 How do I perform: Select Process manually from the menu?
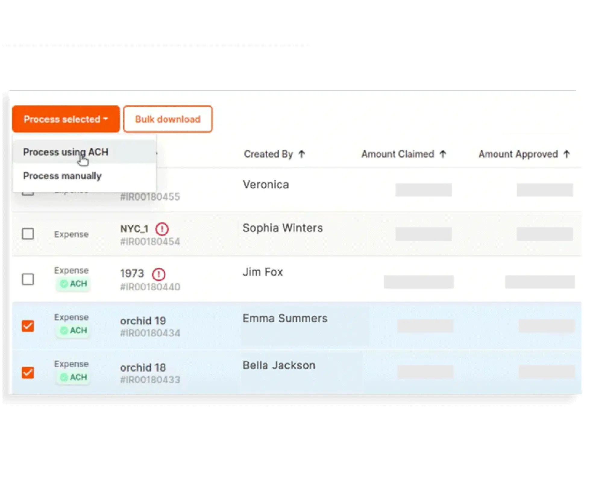click(62, 176)
